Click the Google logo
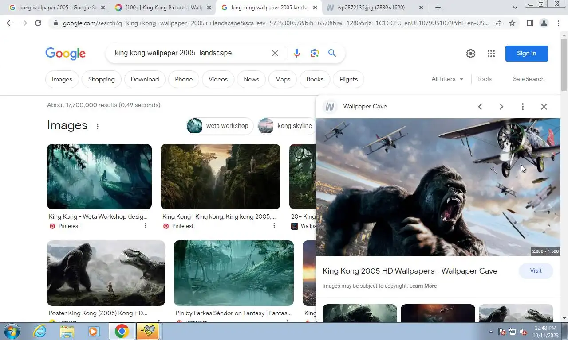 coord(65,54)
